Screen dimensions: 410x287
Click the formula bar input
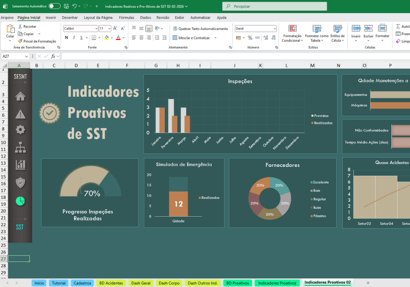(235, 56)
